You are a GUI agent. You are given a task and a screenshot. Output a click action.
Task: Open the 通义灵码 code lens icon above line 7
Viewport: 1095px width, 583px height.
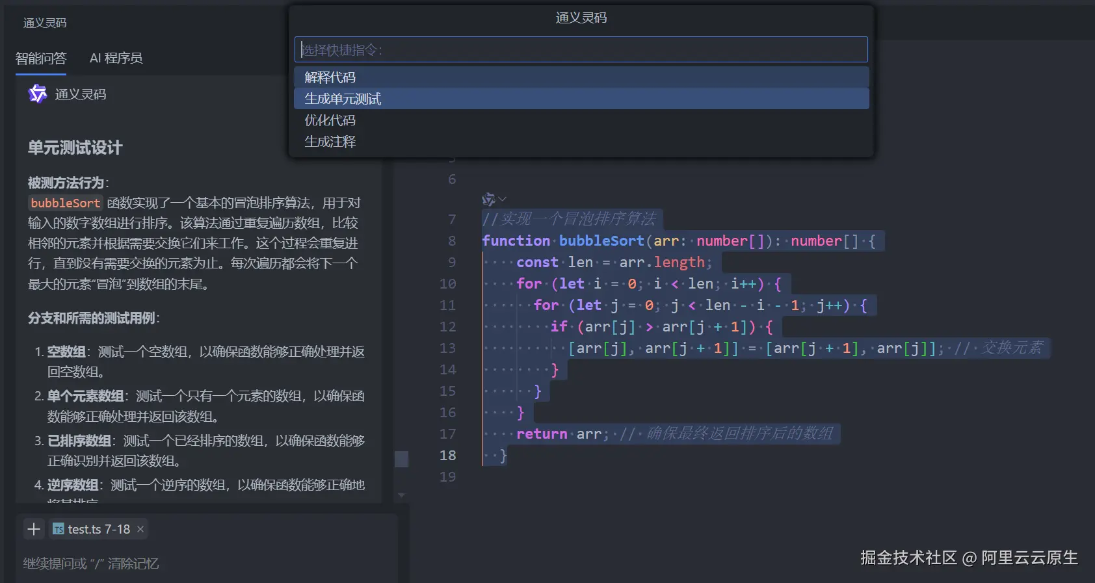[x=488, y=199]
